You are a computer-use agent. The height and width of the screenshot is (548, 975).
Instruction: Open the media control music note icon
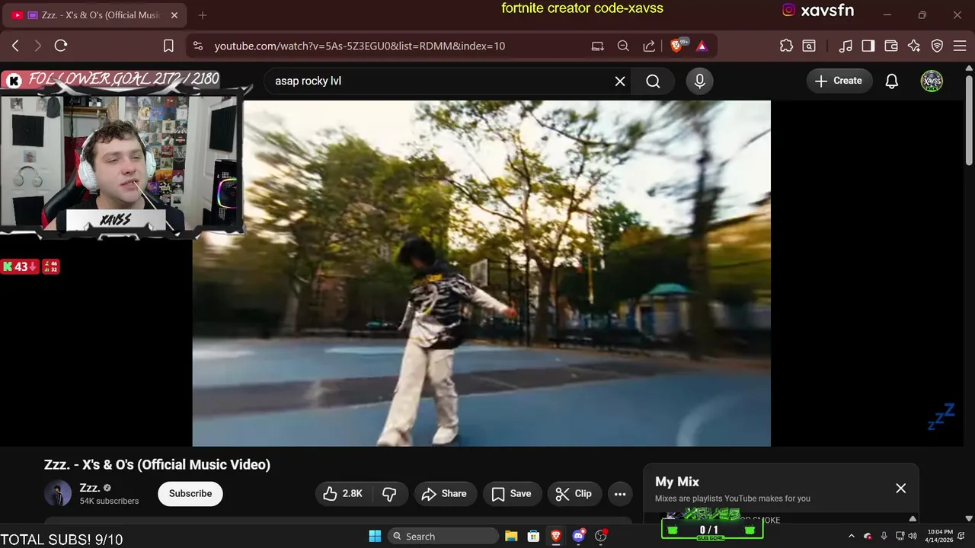845,46
